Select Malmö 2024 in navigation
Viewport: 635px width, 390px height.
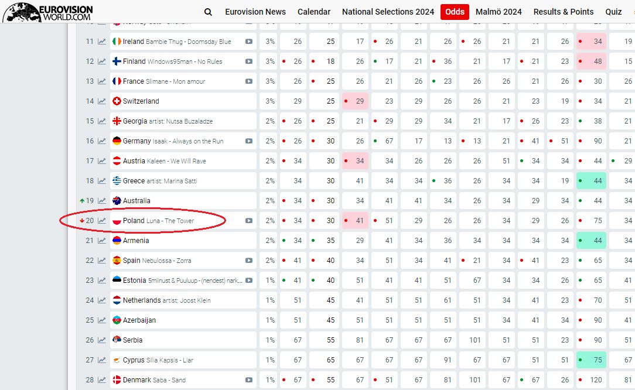[x=499, y=12]
